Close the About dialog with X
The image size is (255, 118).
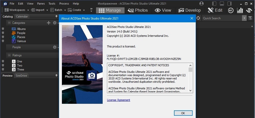tap(192, 18)
